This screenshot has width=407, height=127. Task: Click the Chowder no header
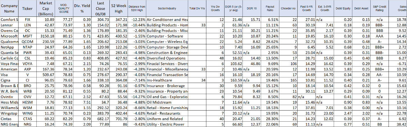[288, 9]
